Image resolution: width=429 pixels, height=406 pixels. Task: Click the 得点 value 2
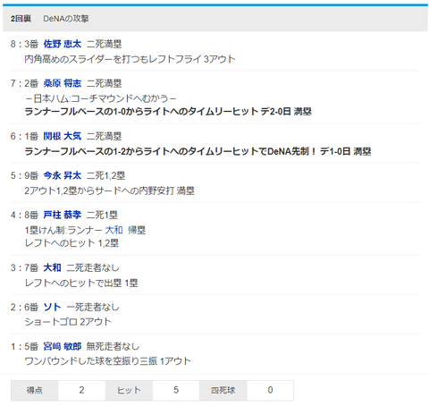(x=81, y=390)
